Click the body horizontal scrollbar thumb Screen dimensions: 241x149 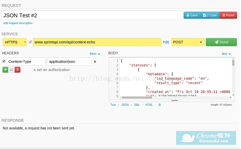[137, 98]
